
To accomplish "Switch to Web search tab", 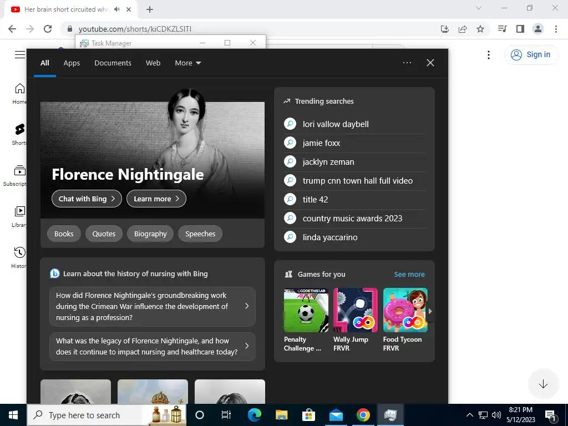I will coord(153,63).
